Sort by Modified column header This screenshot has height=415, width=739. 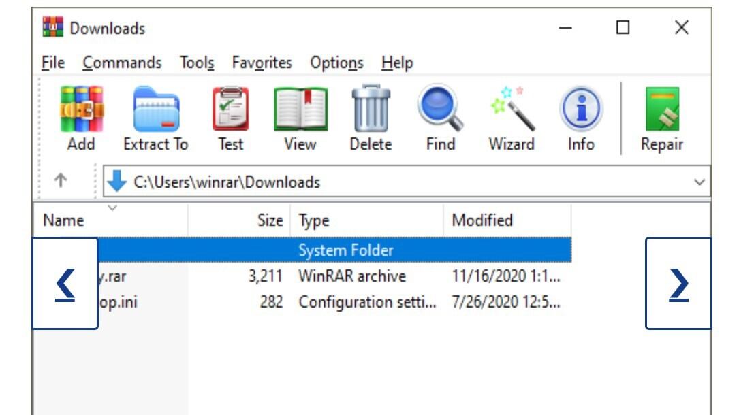(482, 220)
